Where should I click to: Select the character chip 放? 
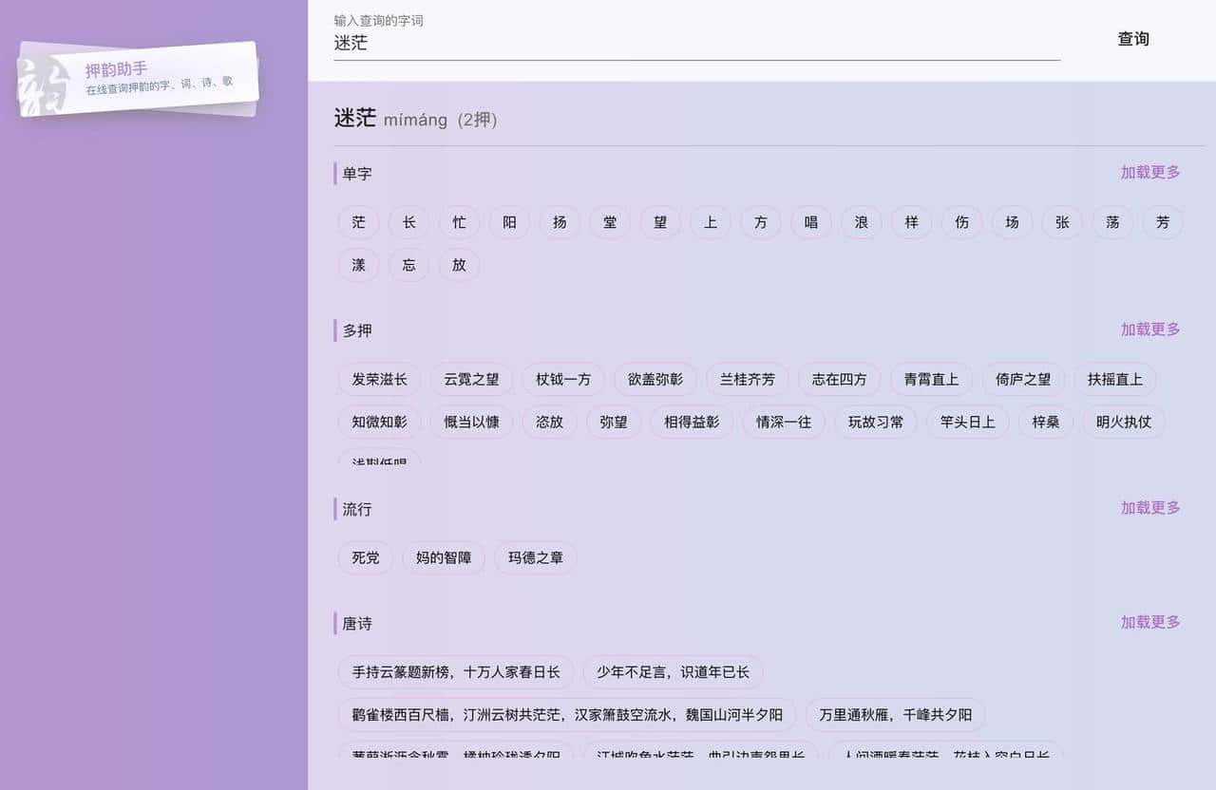tap(459, 265)
